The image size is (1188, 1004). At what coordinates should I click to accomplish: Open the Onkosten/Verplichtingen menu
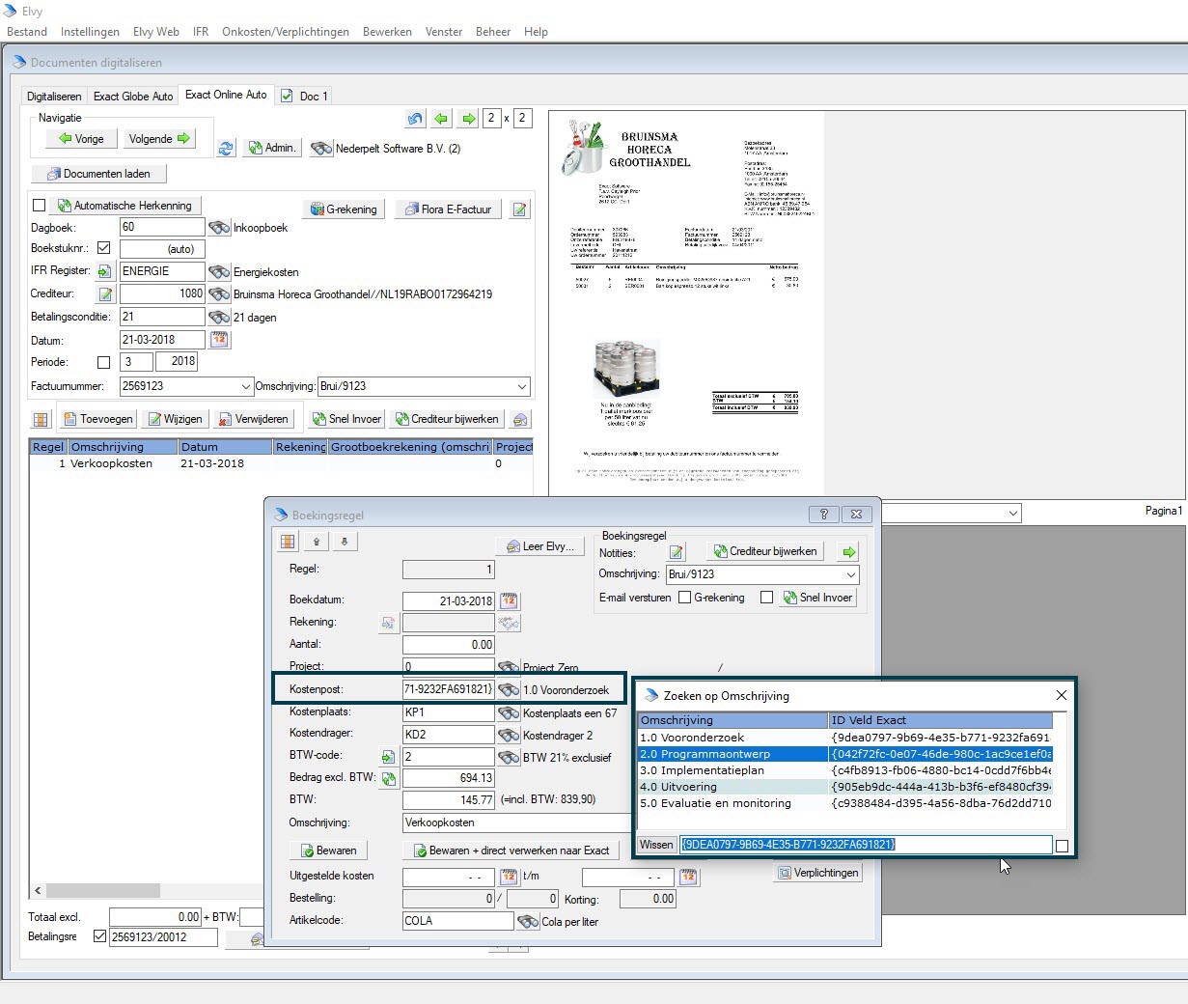[286, 32]
